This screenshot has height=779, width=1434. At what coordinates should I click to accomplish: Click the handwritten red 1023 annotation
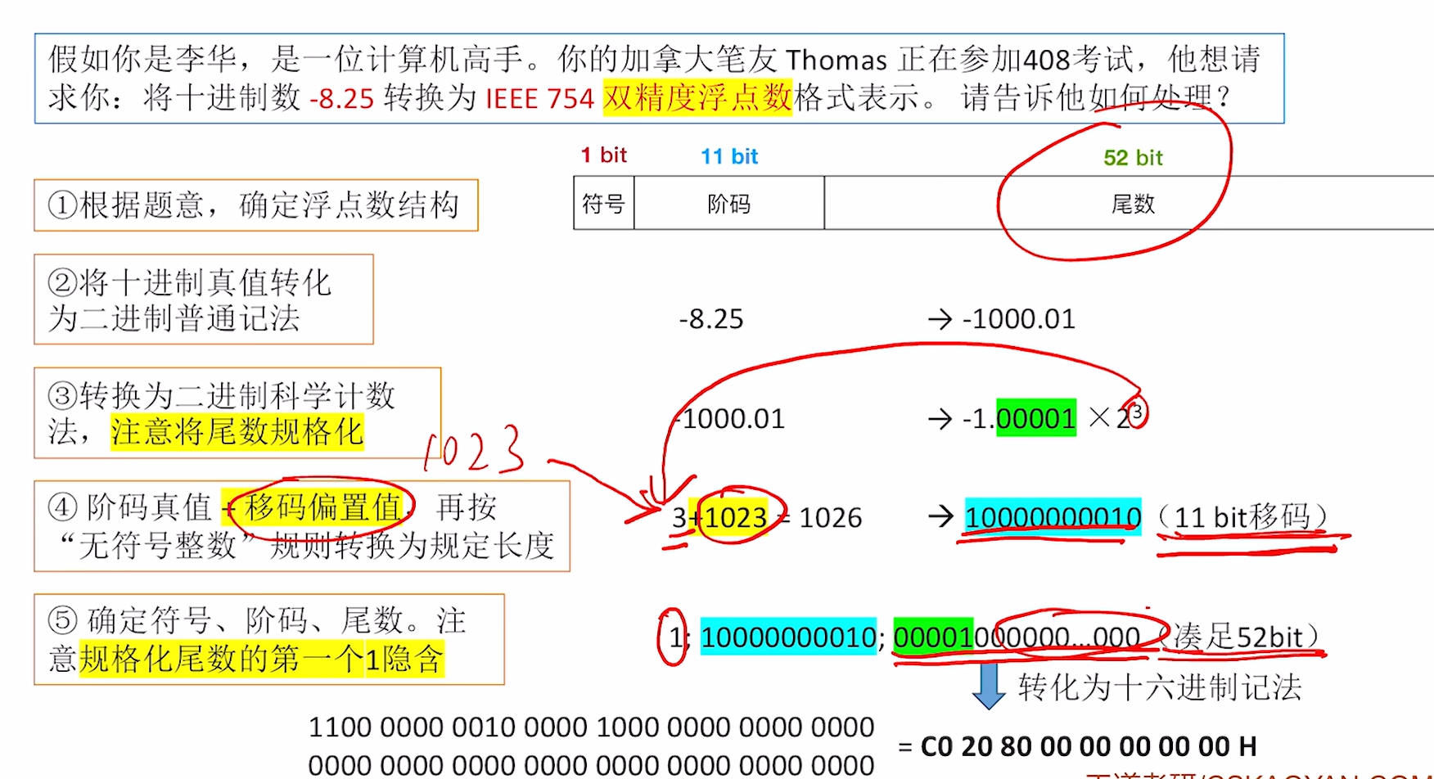474,451
